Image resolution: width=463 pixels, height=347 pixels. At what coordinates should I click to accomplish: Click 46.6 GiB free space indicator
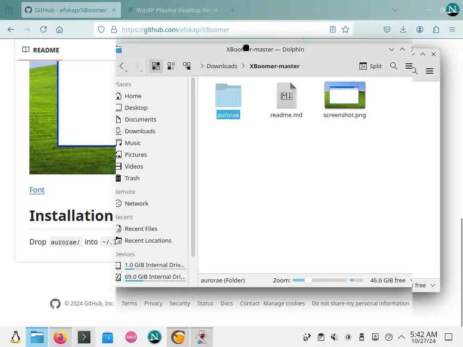tap(387, 280)
